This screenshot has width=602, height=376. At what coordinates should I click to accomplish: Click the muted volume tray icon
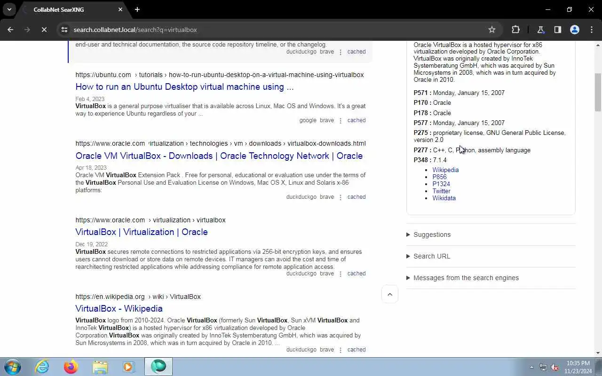click(555, 367)
